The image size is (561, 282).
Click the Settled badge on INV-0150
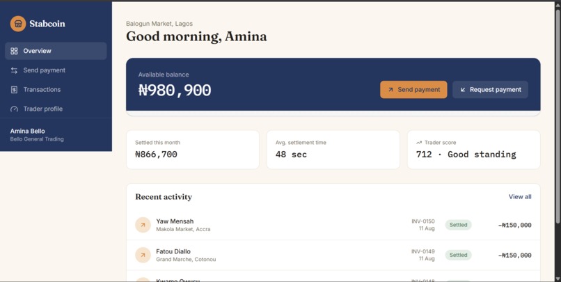coord(458,225)
